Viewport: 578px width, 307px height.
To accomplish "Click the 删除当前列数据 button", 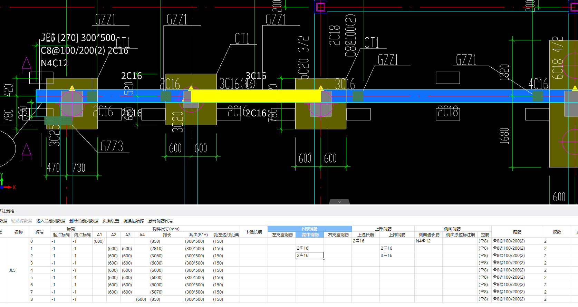I will [x=84, y=221].
